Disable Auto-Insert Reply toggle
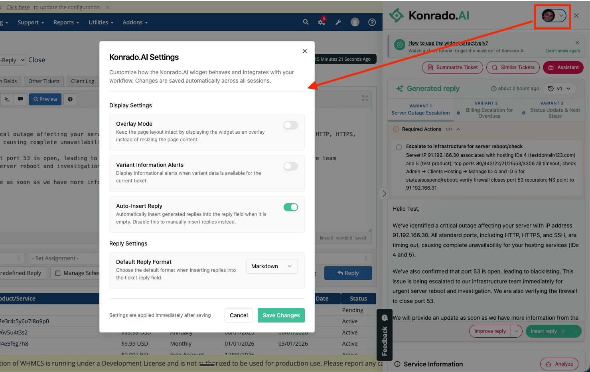This screenshot has height=372, width=590. [x=291, y=207]
